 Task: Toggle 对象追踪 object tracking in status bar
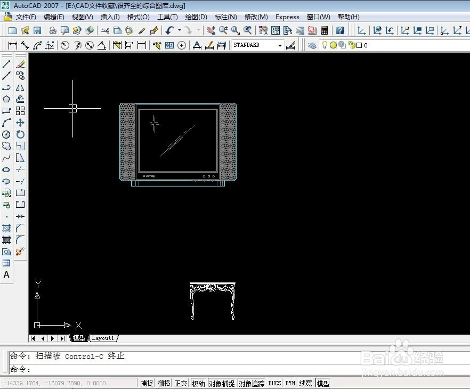pos(252,383)
